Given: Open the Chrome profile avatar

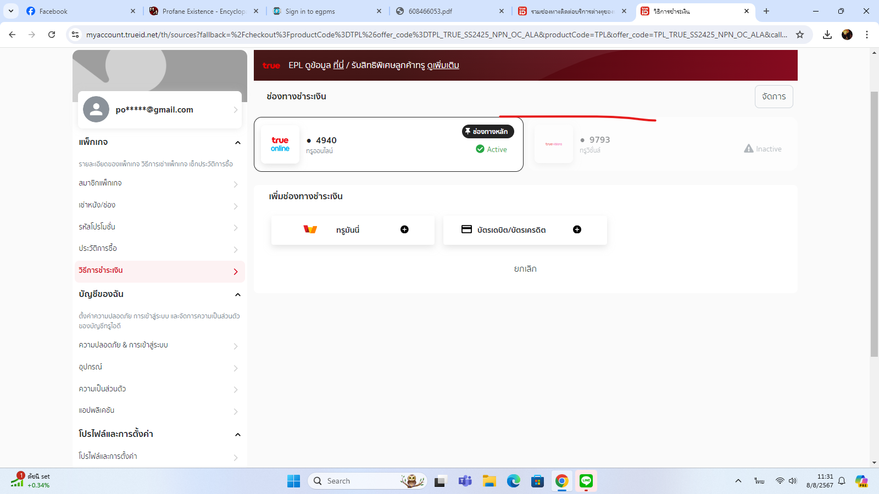Looking at the screenshot, I should 847,35.
